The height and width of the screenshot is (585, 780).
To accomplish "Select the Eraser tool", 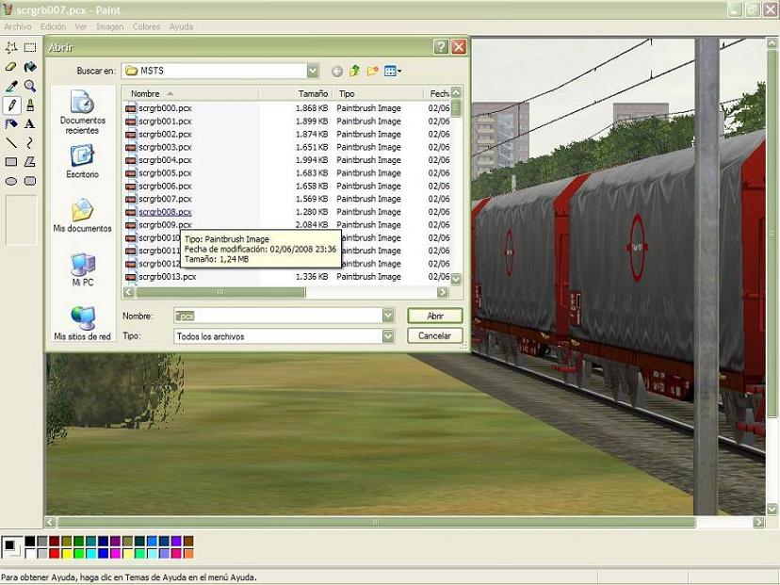I will pyautogui.click(x=11, y=67).
